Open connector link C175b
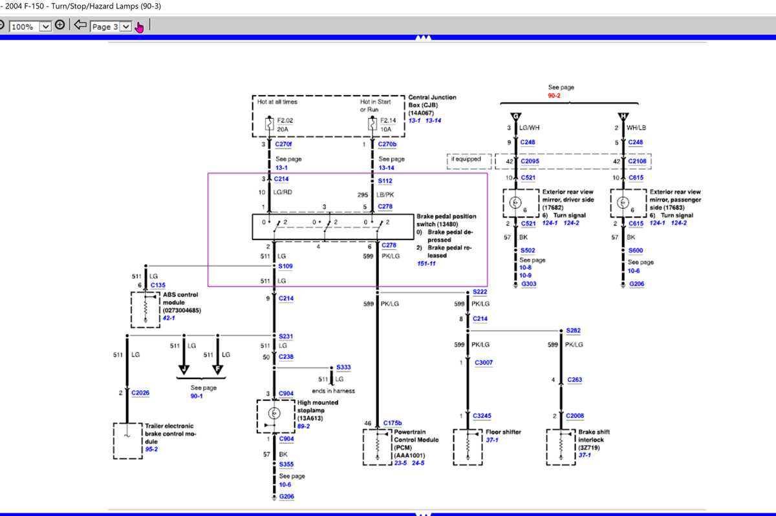Screen dimensions: 776x516 (x=394, y=423)
